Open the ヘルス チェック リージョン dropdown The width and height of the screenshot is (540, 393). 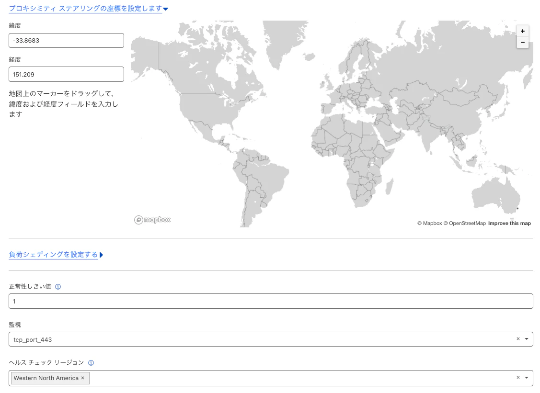pos(527,378)
